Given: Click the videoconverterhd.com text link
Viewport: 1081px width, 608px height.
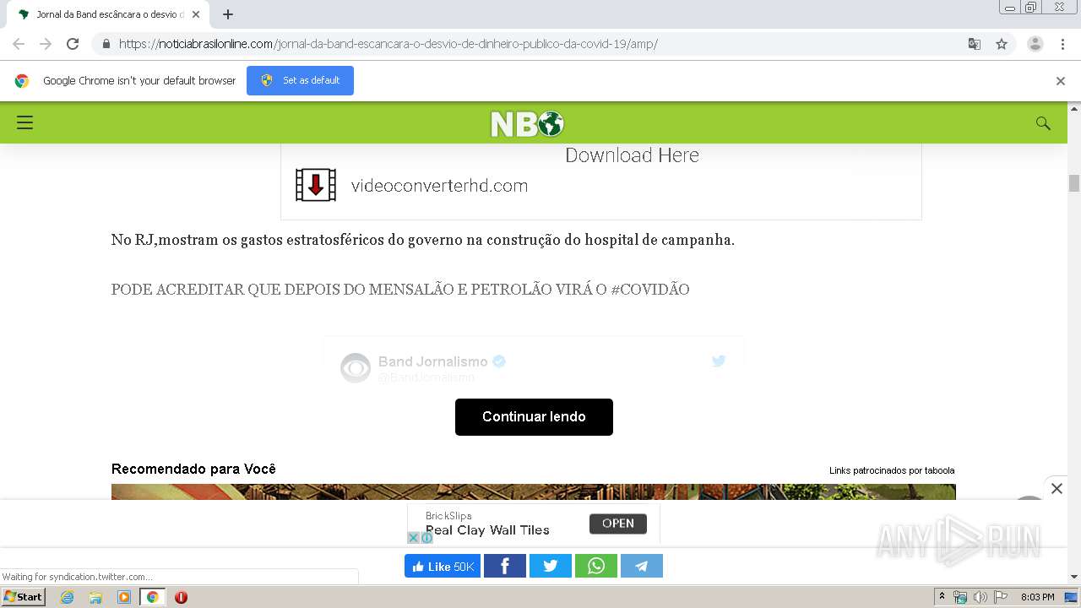Looking at the screenshot, I should 439,186.
